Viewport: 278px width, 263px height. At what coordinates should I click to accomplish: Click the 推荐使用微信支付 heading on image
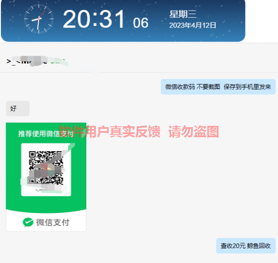pos(46,134)
